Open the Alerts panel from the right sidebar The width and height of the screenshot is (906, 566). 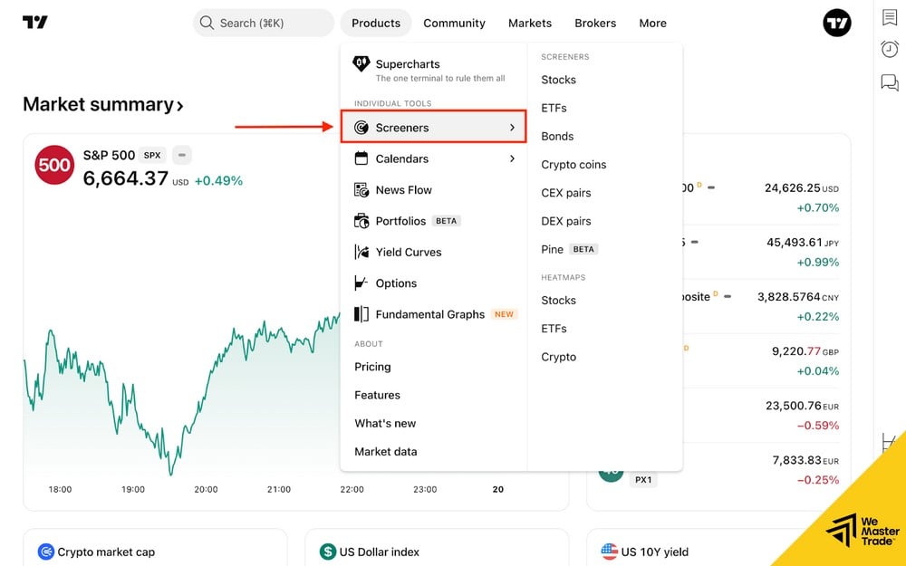(889, 49)
